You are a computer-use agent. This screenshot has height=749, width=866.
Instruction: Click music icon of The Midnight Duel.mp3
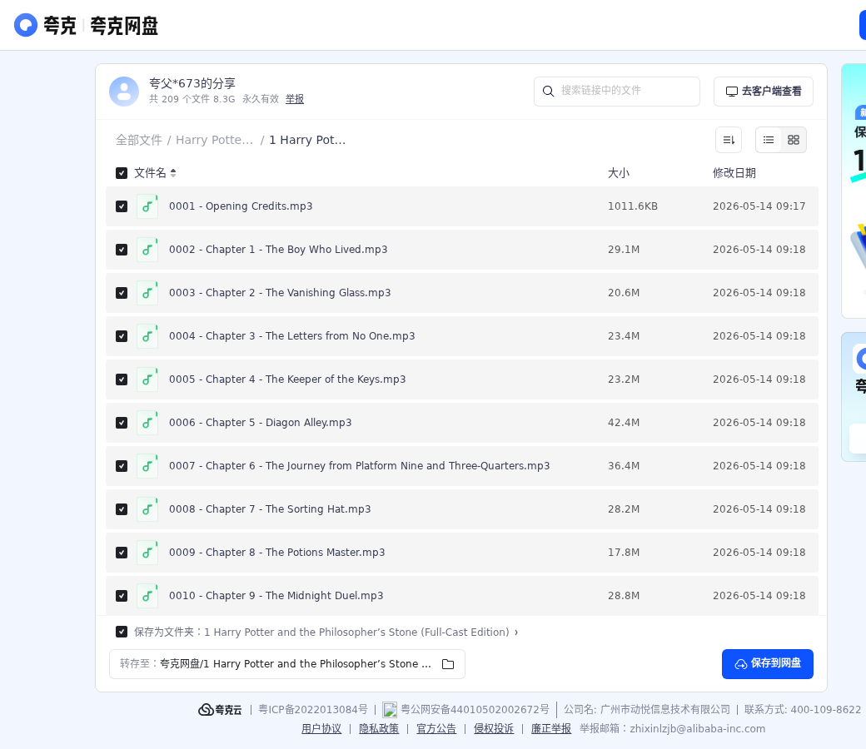[147, 596]
